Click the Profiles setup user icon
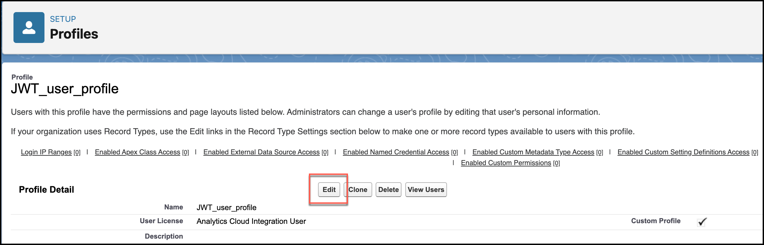 coord(29,28)
